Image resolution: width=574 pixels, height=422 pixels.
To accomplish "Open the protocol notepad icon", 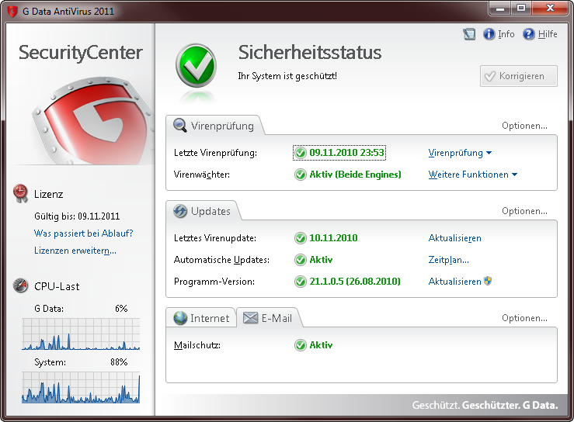I will tap(469, 34).
